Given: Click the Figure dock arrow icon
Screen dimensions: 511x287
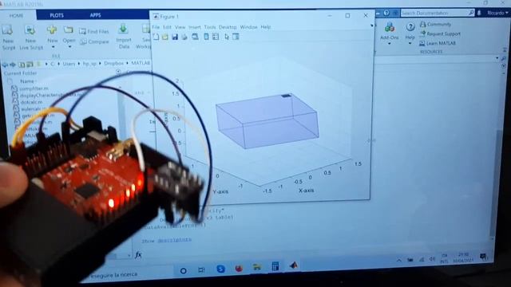Looking at the screenshot, I should click(372, 26).
